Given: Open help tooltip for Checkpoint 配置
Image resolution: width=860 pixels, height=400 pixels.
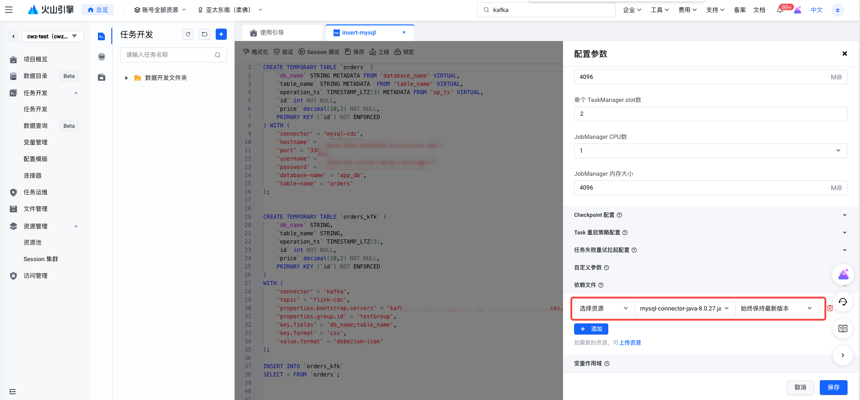Looking at the screenshot, I should pyautogui.click(x=619, y=215).
